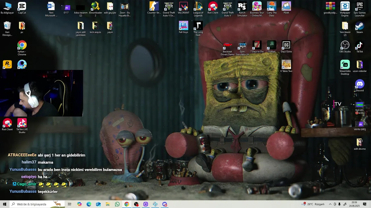Viewport: 371px width, 208px height.
Task: Click YunusBubasss teşekkürler chat message
Action: pos(34,192)
